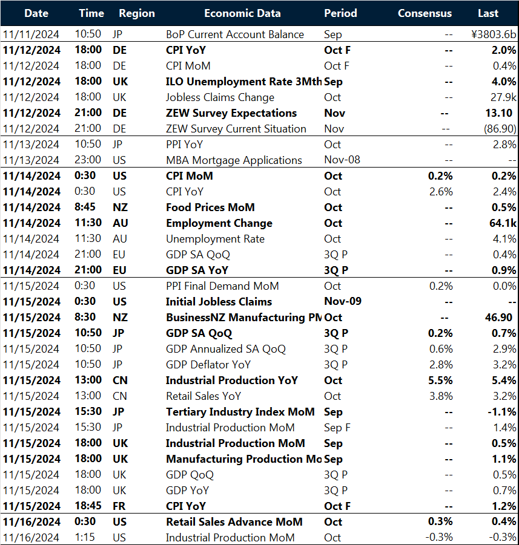Select the AU Employment Change row

[x=217, y=223]
